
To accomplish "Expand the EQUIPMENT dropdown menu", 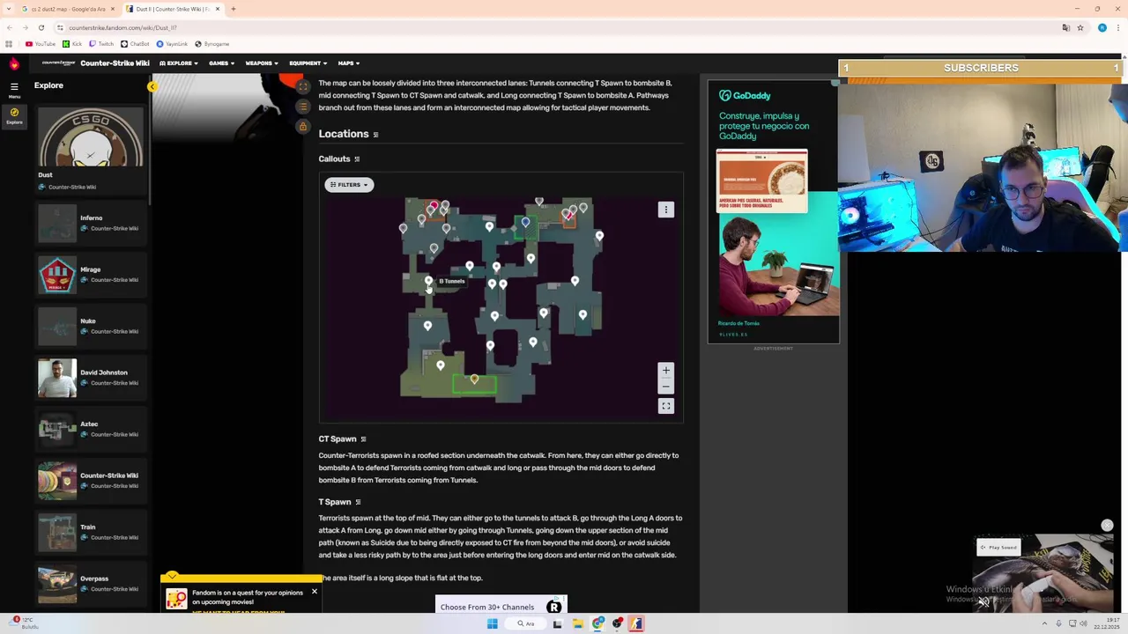I will click(308, 63).
